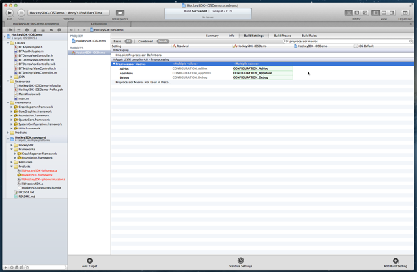This screenshot has height=272, width=417.
Task: Show the Debug navigator
Action: pos(43,30)
